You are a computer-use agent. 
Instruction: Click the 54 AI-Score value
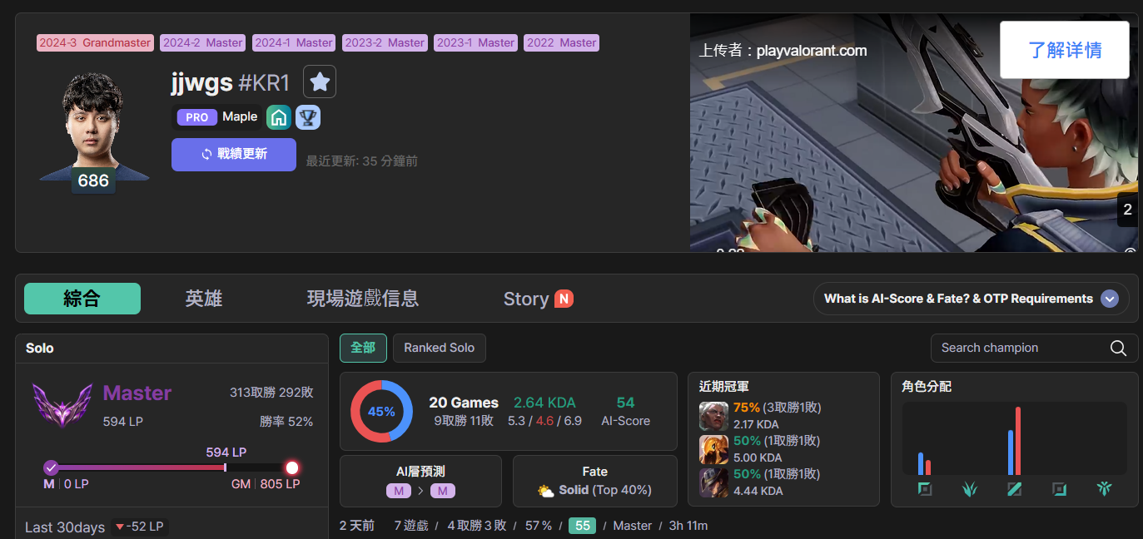point(626,403)
